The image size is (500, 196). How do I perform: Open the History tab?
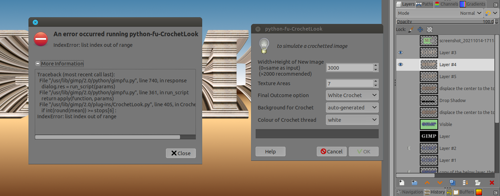click(435, 192)
